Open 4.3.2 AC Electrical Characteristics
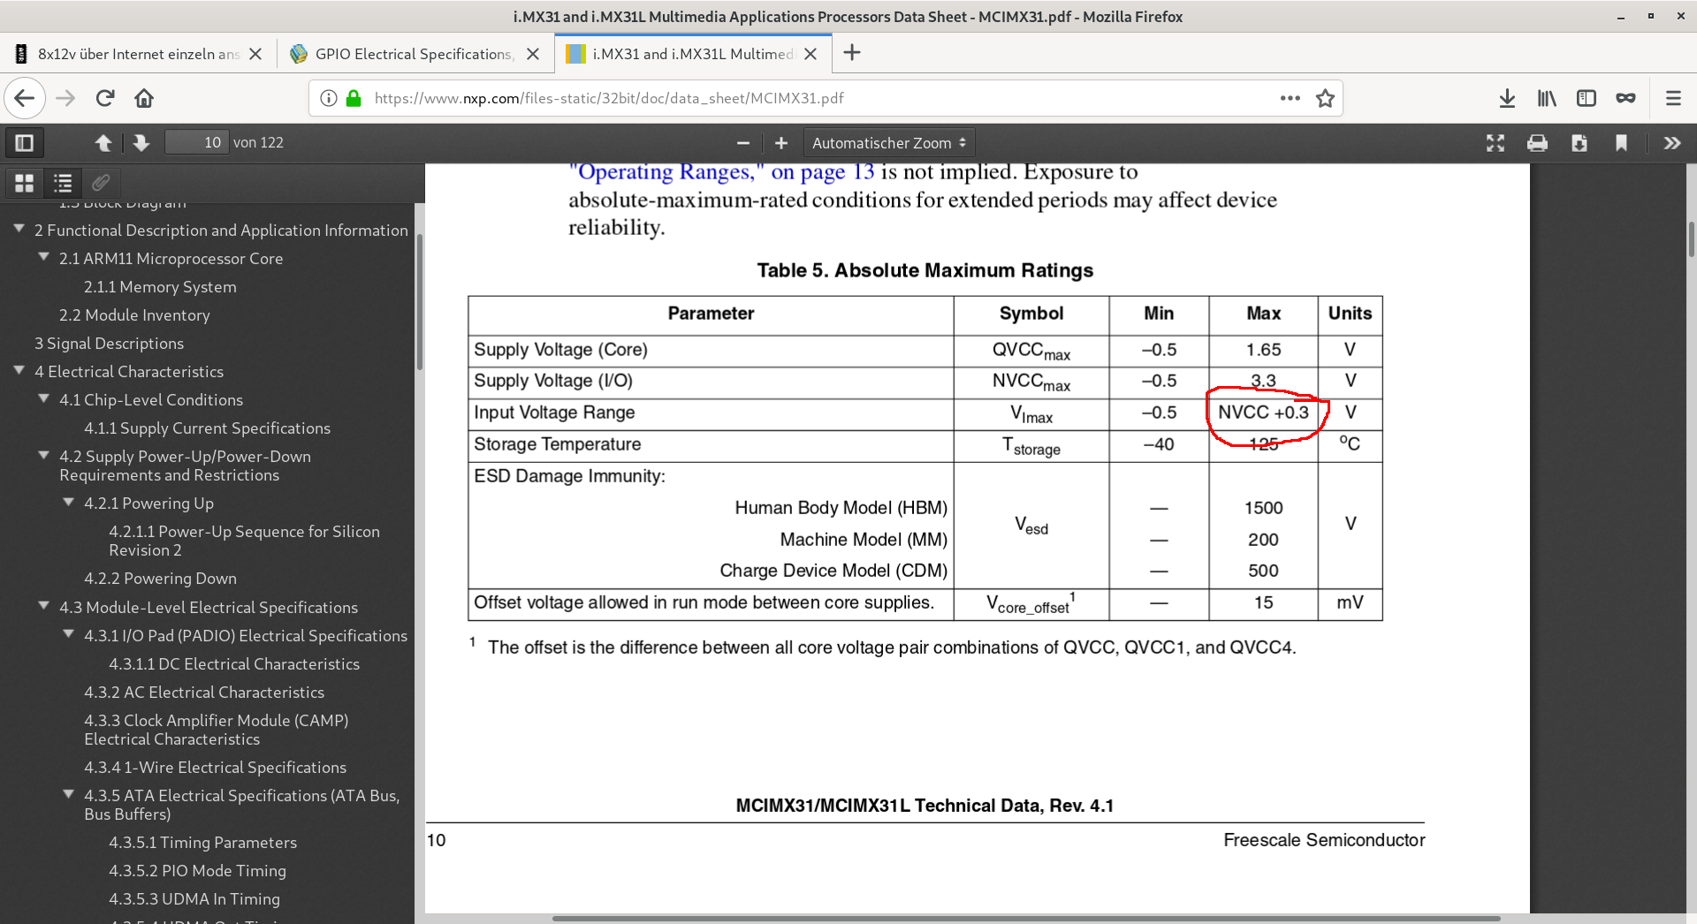 tap(204, 693)
